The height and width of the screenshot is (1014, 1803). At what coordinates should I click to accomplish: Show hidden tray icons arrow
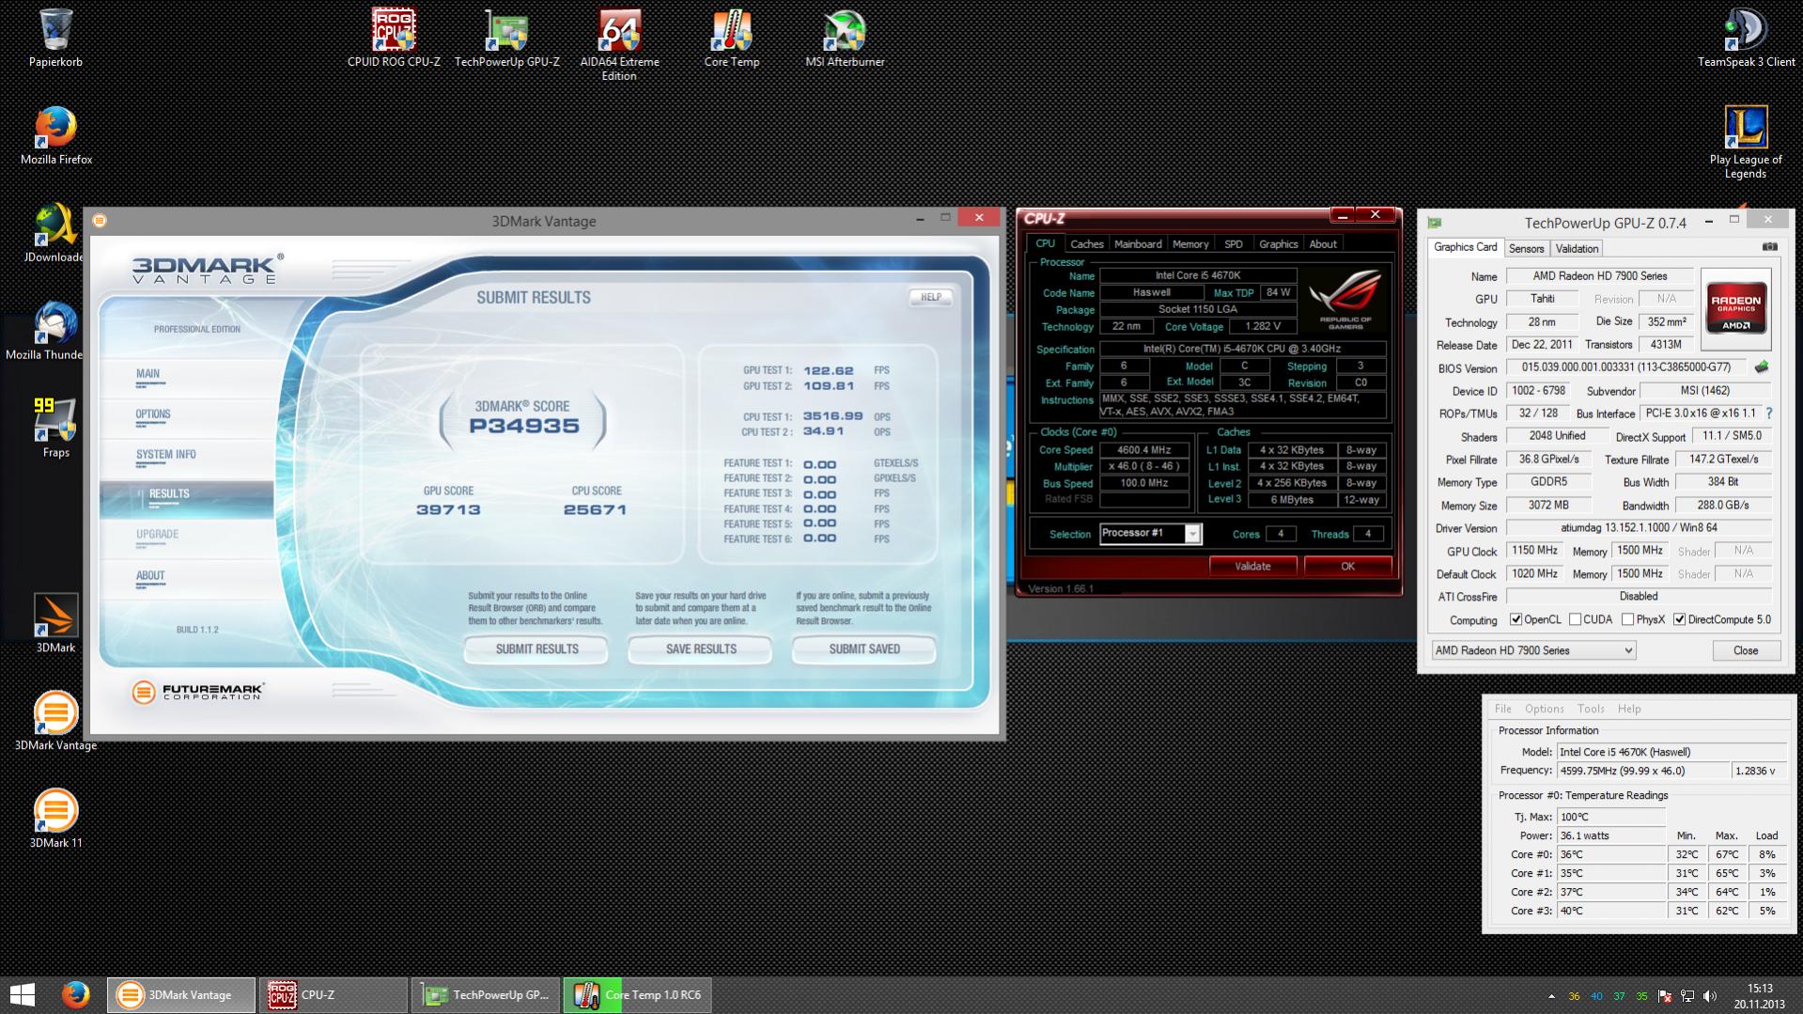pos(1551,996)
